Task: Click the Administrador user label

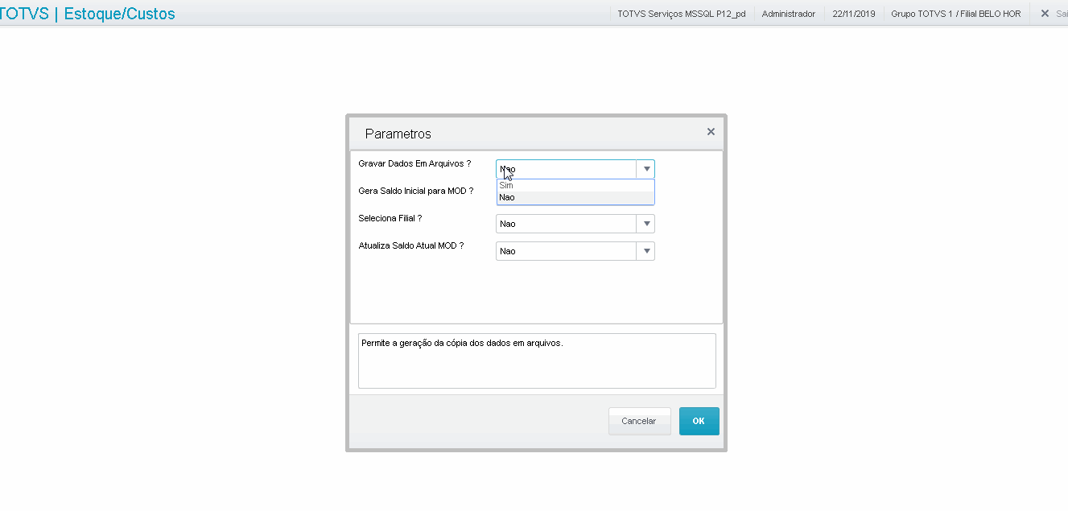Action: [x=789, y=14]
